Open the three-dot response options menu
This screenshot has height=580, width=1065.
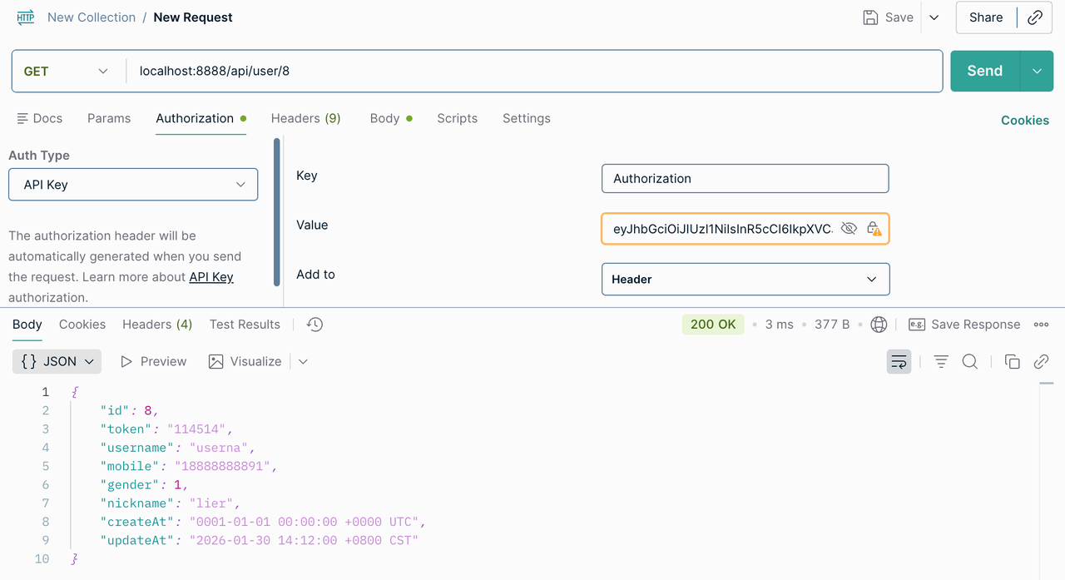pyautogui.click(x=1041, y=325)
